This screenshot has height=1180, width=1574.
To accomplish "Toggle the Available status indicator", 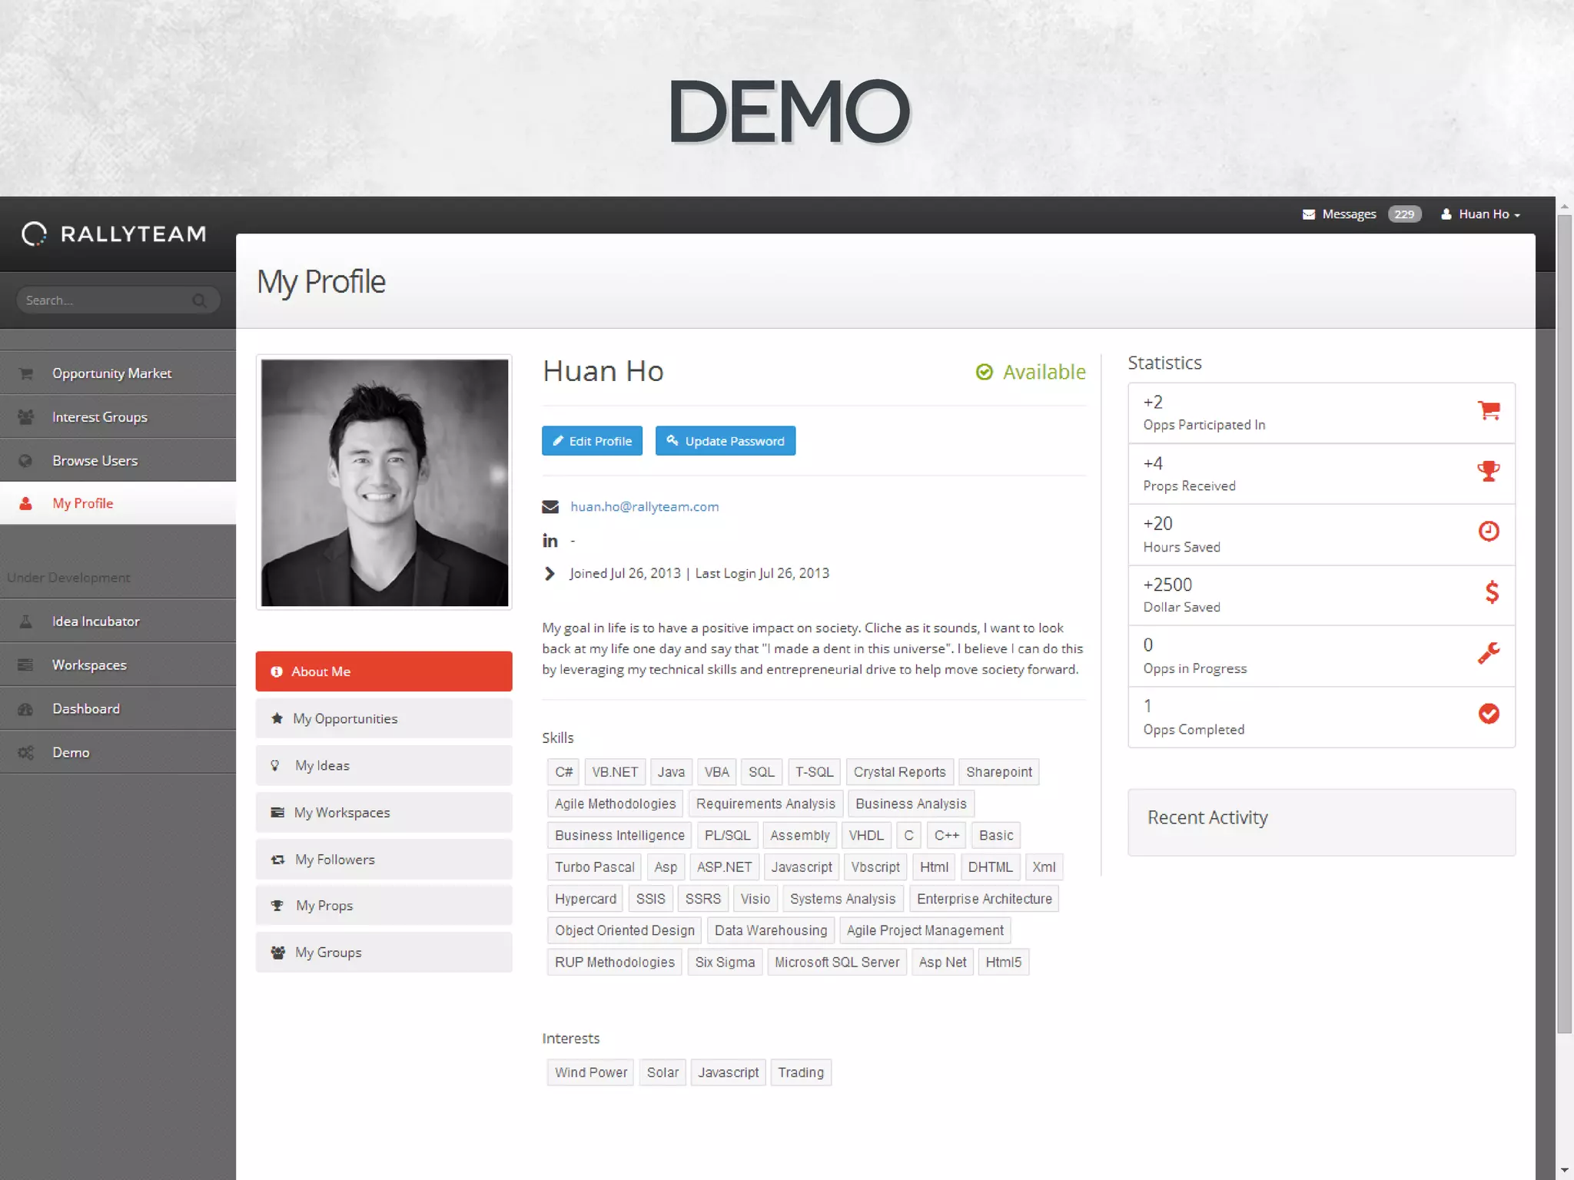I will pyautogui.click(x=1031, y=372).
